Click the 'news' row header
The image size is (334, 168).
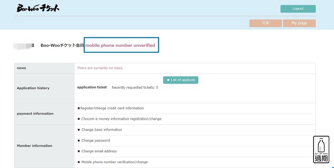click(x=44, y=68)
